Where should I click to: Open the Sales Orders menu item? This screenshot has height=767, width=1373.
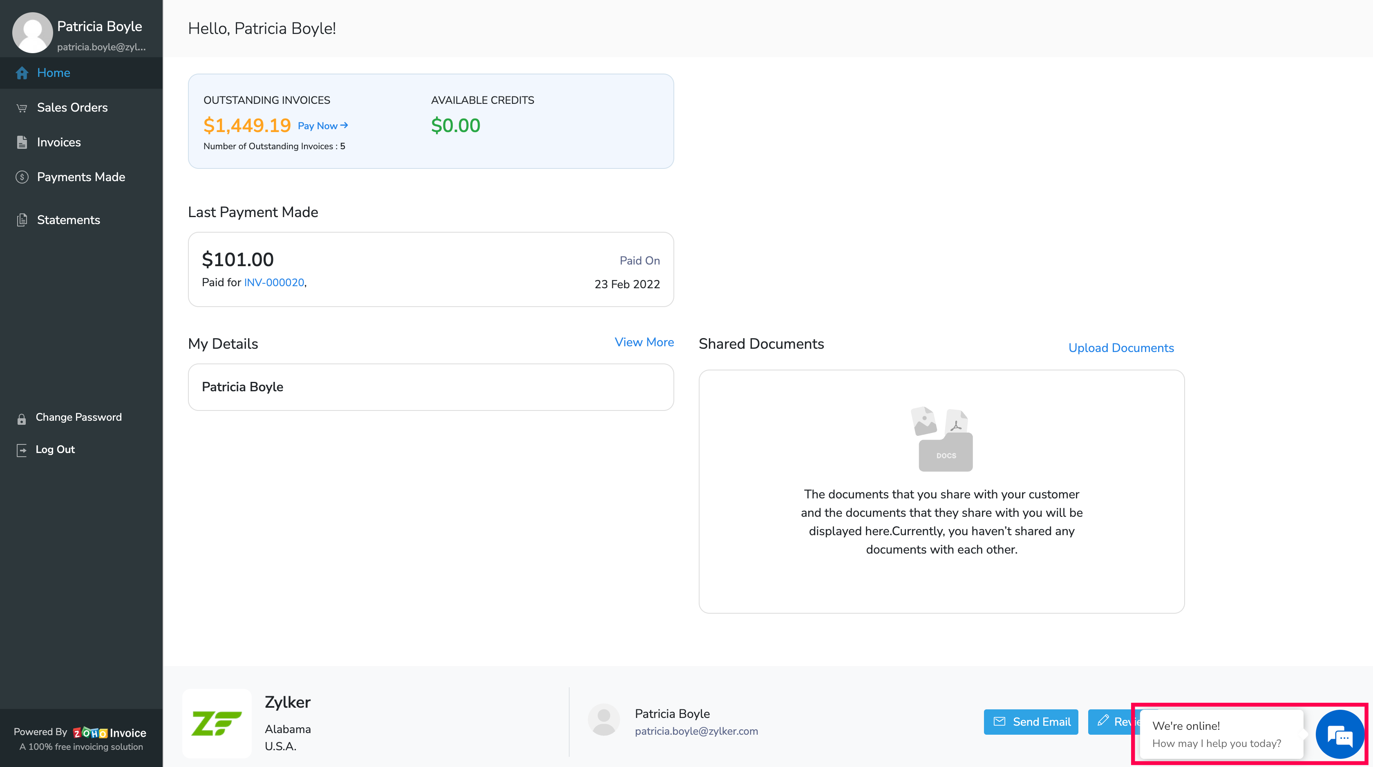pyautogui.click(x=72, y=108)
